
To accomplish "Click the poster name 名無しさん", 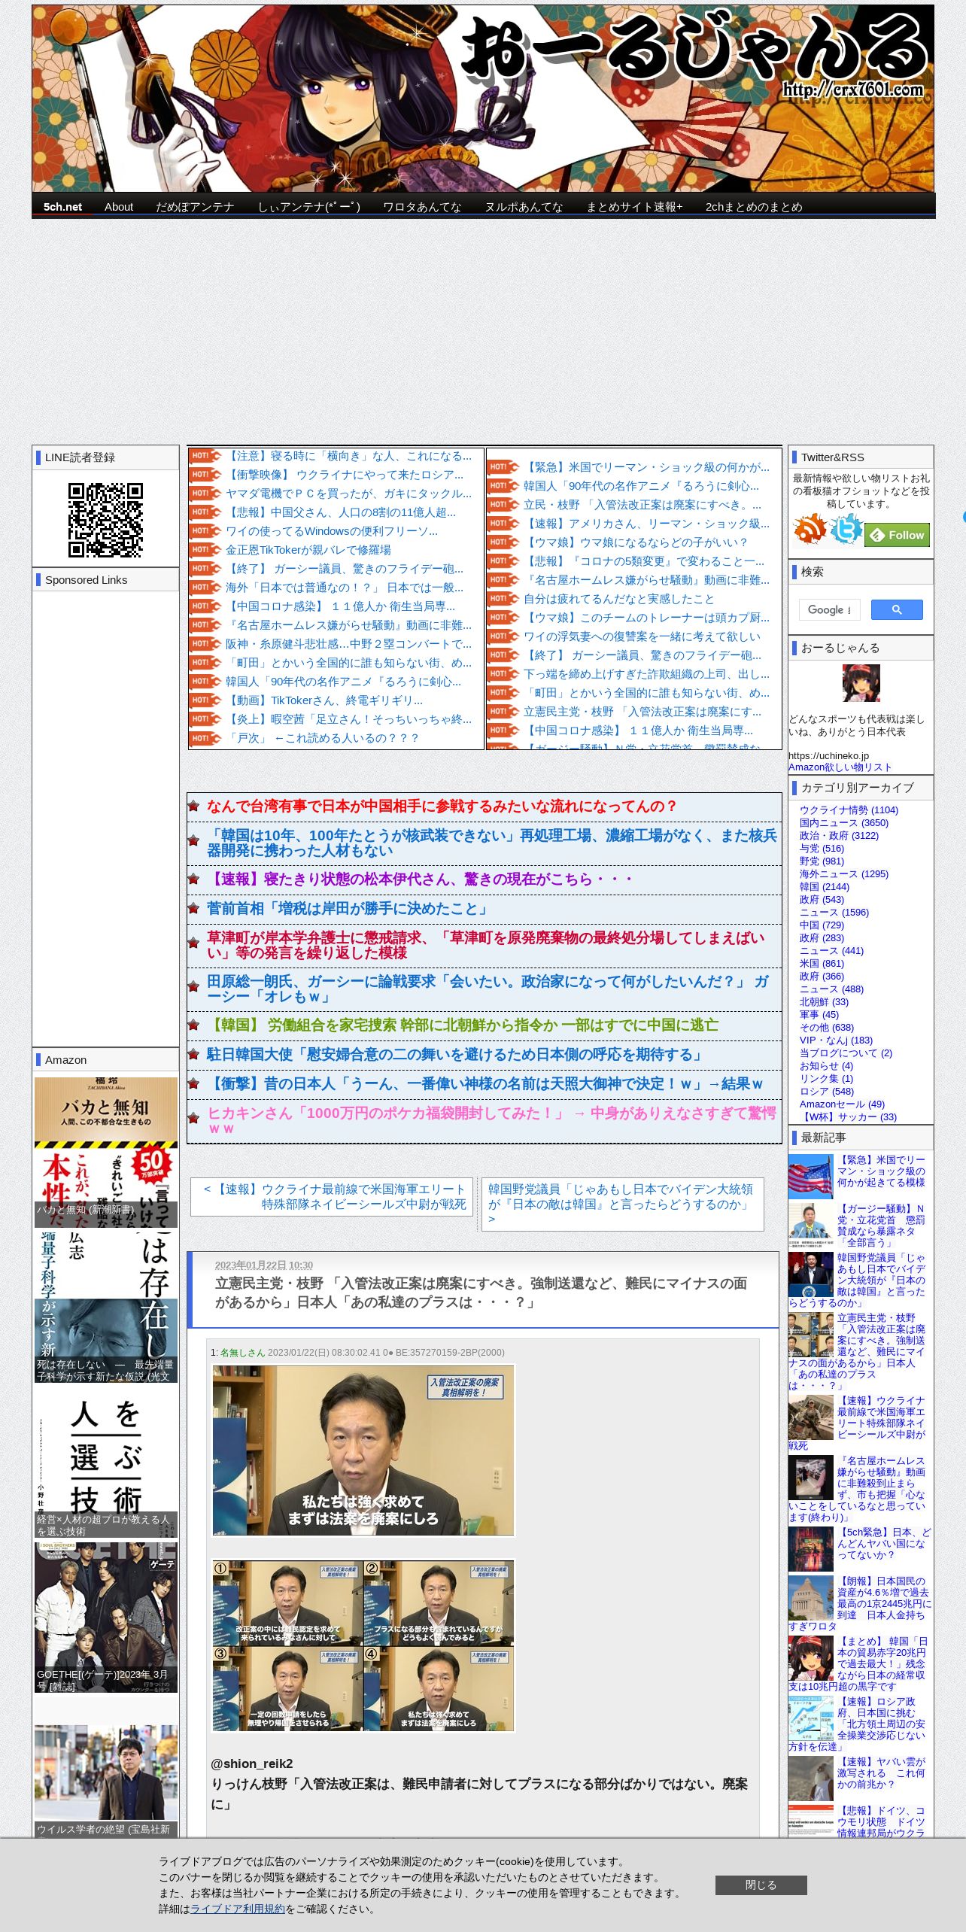I will tap(242, 1352).
